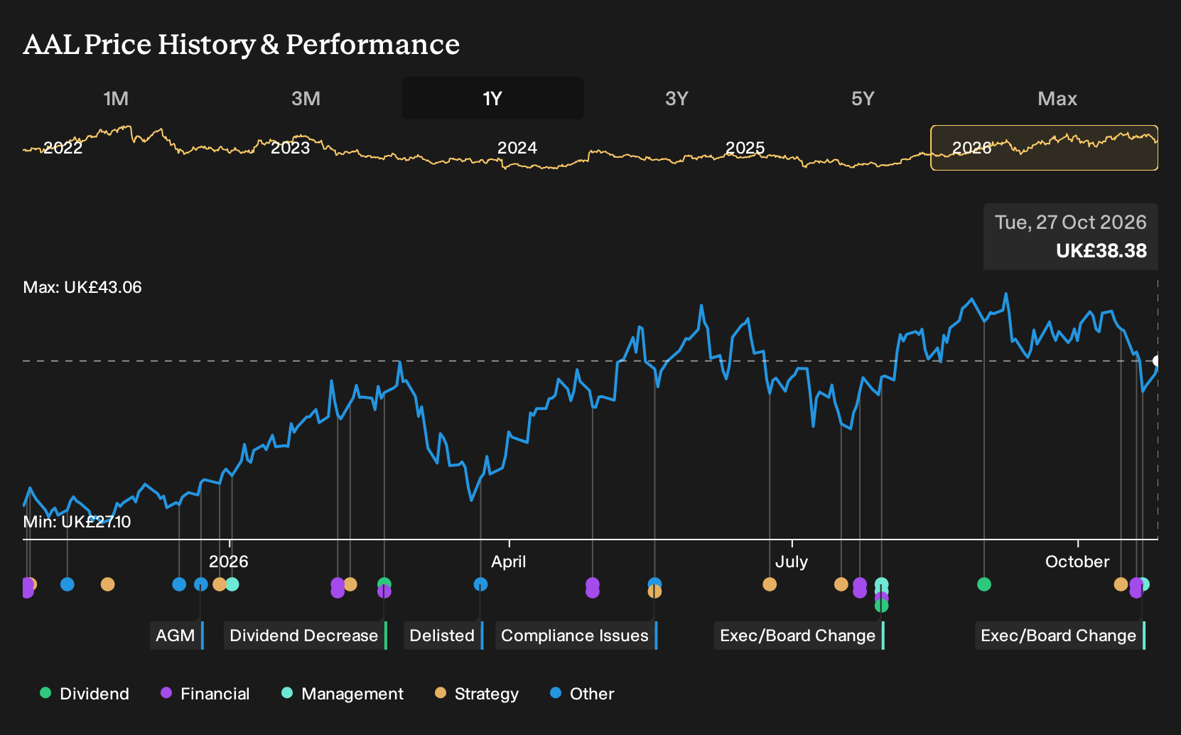Viewport: 1181px width, 735px height.
Task: Click the 'Min: UK£27.10' label
Action: click(77, 522)
